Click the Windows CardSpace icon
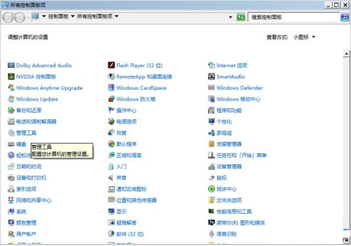This screenshot has width=351, height=246. [x=111, y=88]
